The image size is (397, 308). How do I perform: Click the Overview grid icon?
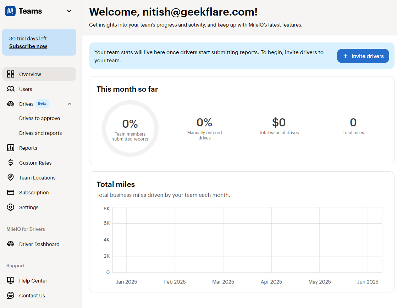click(11, 74)
